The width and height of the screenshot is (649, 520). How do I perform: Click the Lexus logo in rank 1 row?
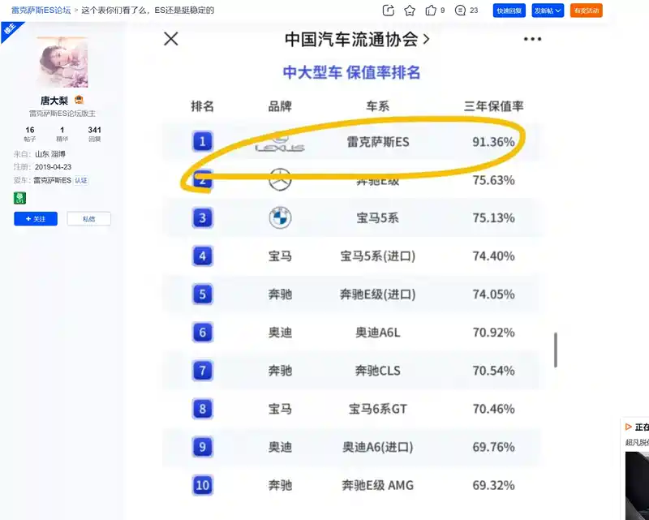280,144
